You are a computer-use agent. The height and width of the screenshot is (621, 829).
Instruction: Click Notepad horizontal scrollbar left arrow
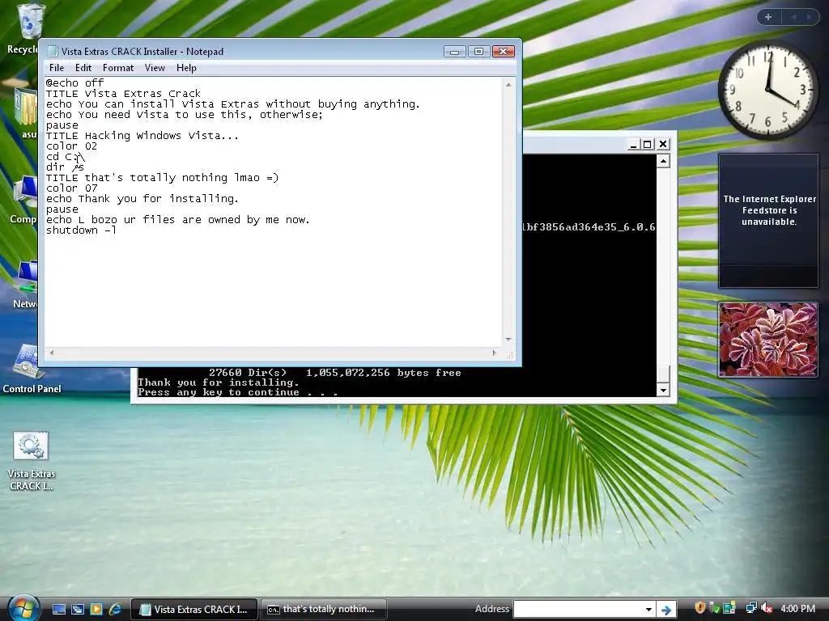51,353
